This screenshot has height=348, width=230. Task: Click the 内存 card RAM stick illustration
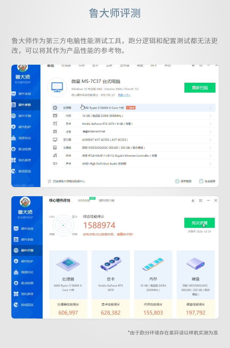coord(153,264)
